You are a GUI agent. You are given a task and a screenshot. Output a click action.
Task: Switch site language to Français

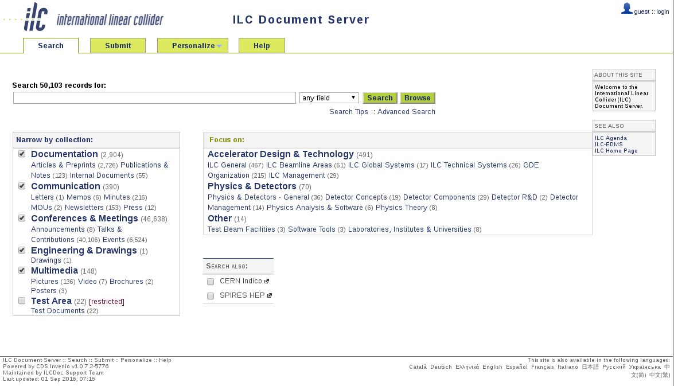click(x=543, y=367)
